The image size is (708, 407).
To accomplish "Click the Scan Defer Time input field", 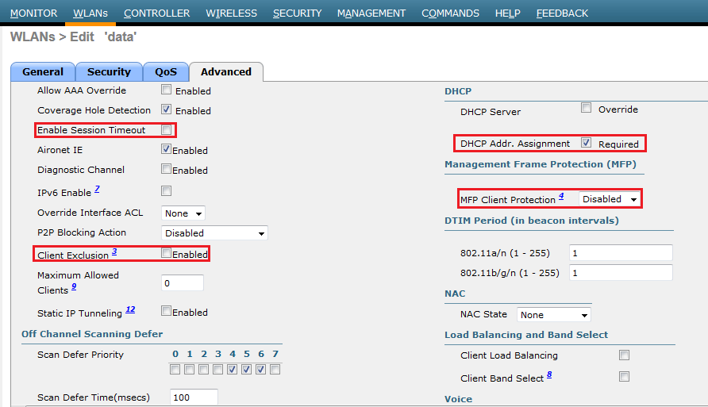I will (192, 397).
